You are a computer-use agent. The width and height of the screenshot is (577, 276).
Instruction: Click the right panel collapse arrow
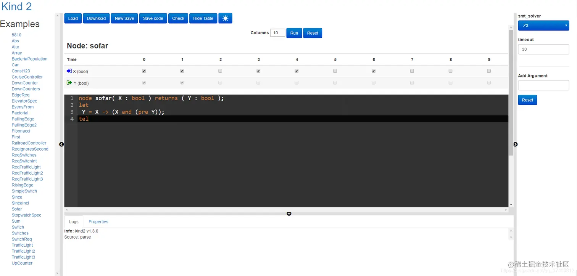click(516, 144)
